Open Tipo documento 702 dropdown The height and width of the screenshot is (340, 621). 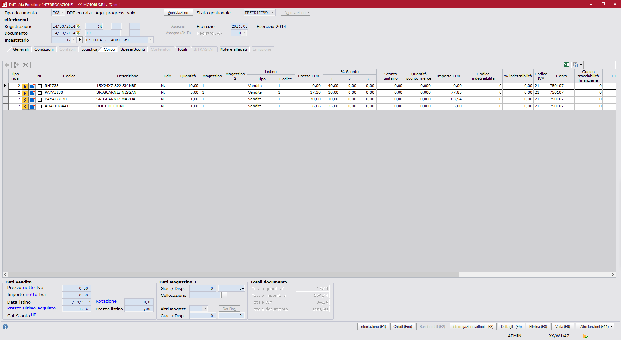coord(63,13)
